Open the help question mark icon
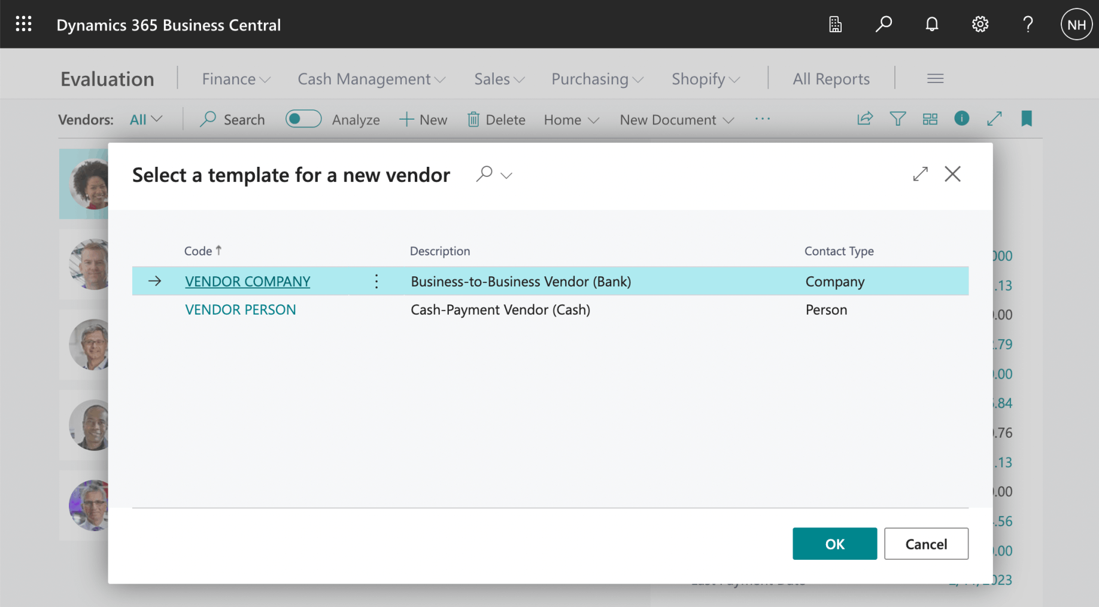Viewport: 1099px width, 607px height. (x=1028, y=24)
